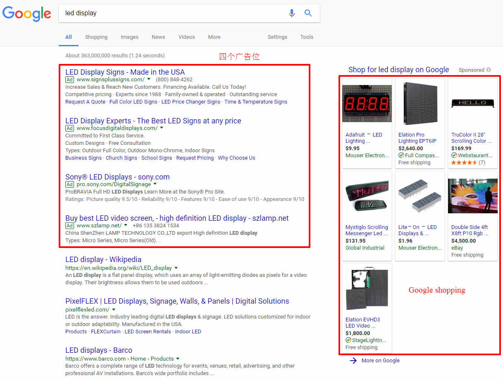Click the trusted store badge for Webstaurant
This screenshot has height=380, width=503.
tap(454, 156)
